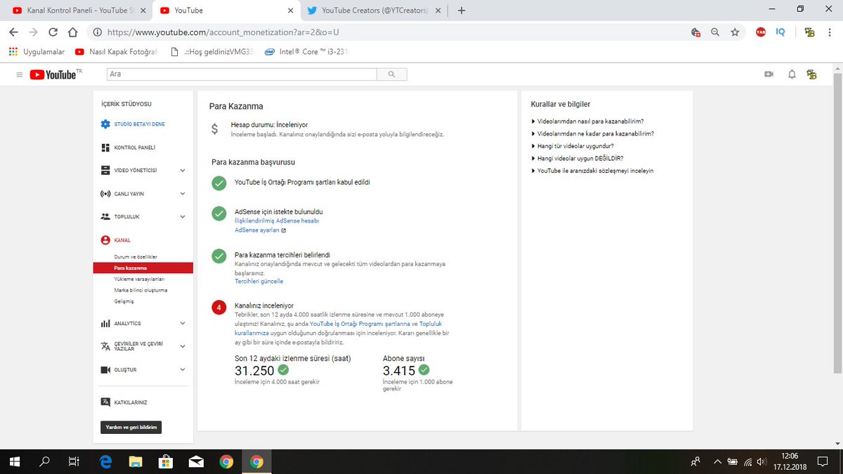Click Yardım ve geri bildirim button
The image size is (843, 474).
click(x=131, y=427)
